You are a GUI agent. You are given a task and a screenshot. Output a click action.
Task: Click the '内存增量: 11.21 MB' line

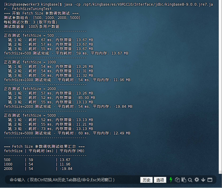[x=51, y=124]
